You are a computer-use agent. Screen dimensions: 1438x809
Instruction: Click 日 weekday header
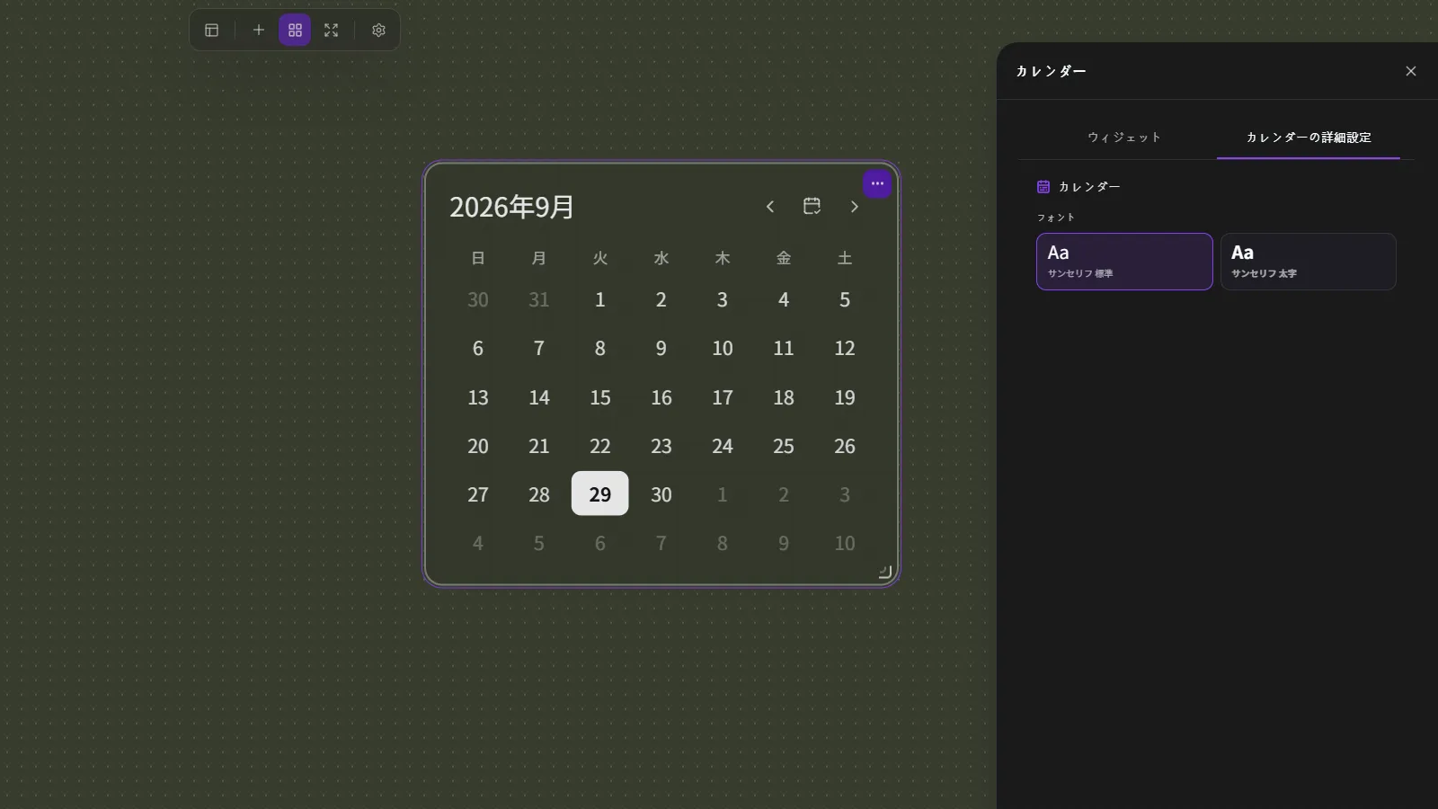point(478,258)
